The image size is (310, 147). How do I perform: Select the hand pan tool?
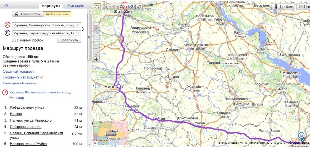coord(97,6)
